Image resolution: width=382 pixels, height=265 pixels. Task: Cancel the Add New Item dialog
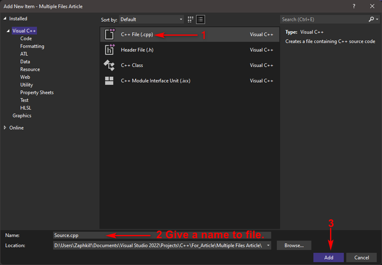point(361,257)
